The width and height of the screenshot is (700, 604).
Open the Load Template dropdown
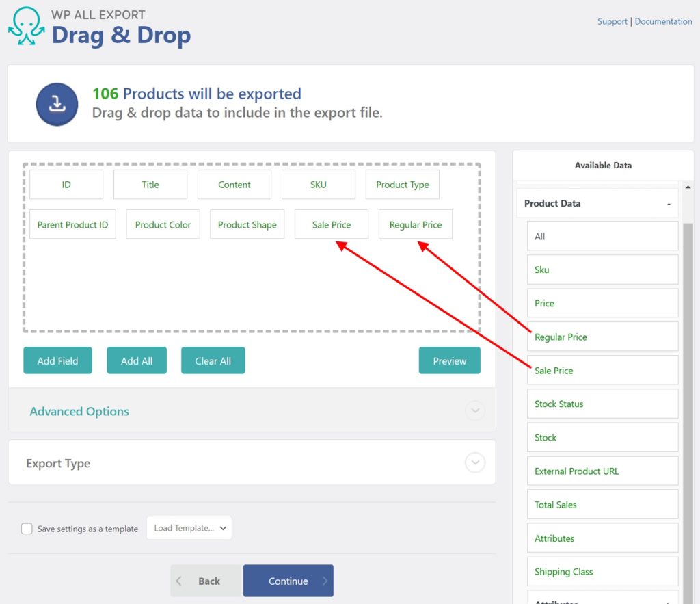189,527
